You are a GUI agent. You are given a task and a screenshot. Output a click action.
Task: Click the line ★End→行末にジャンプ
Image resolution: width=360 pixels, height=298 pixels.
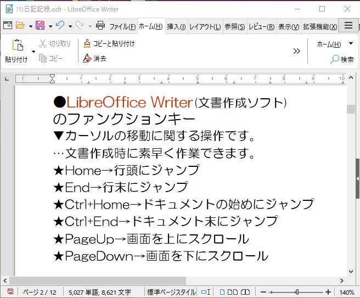point(121,187)
